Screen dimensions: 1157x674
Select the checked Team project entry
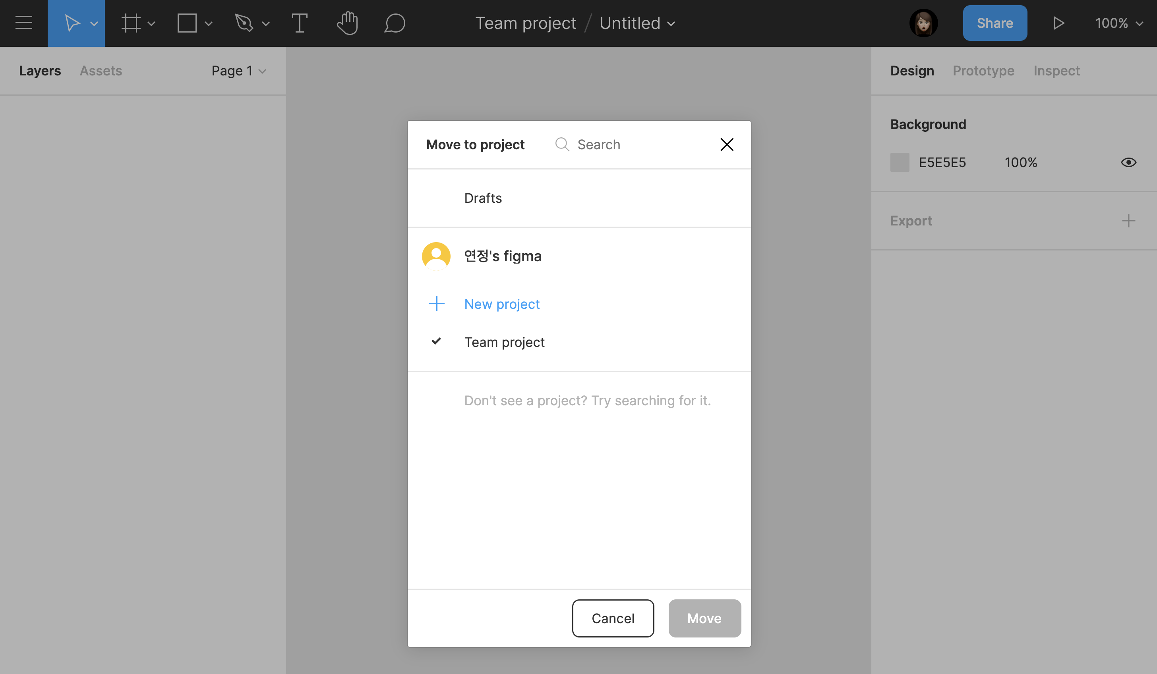point(504,342)
